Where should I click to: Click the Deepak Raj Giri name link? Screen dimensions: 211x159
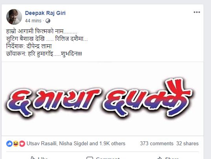click(45, 13)
